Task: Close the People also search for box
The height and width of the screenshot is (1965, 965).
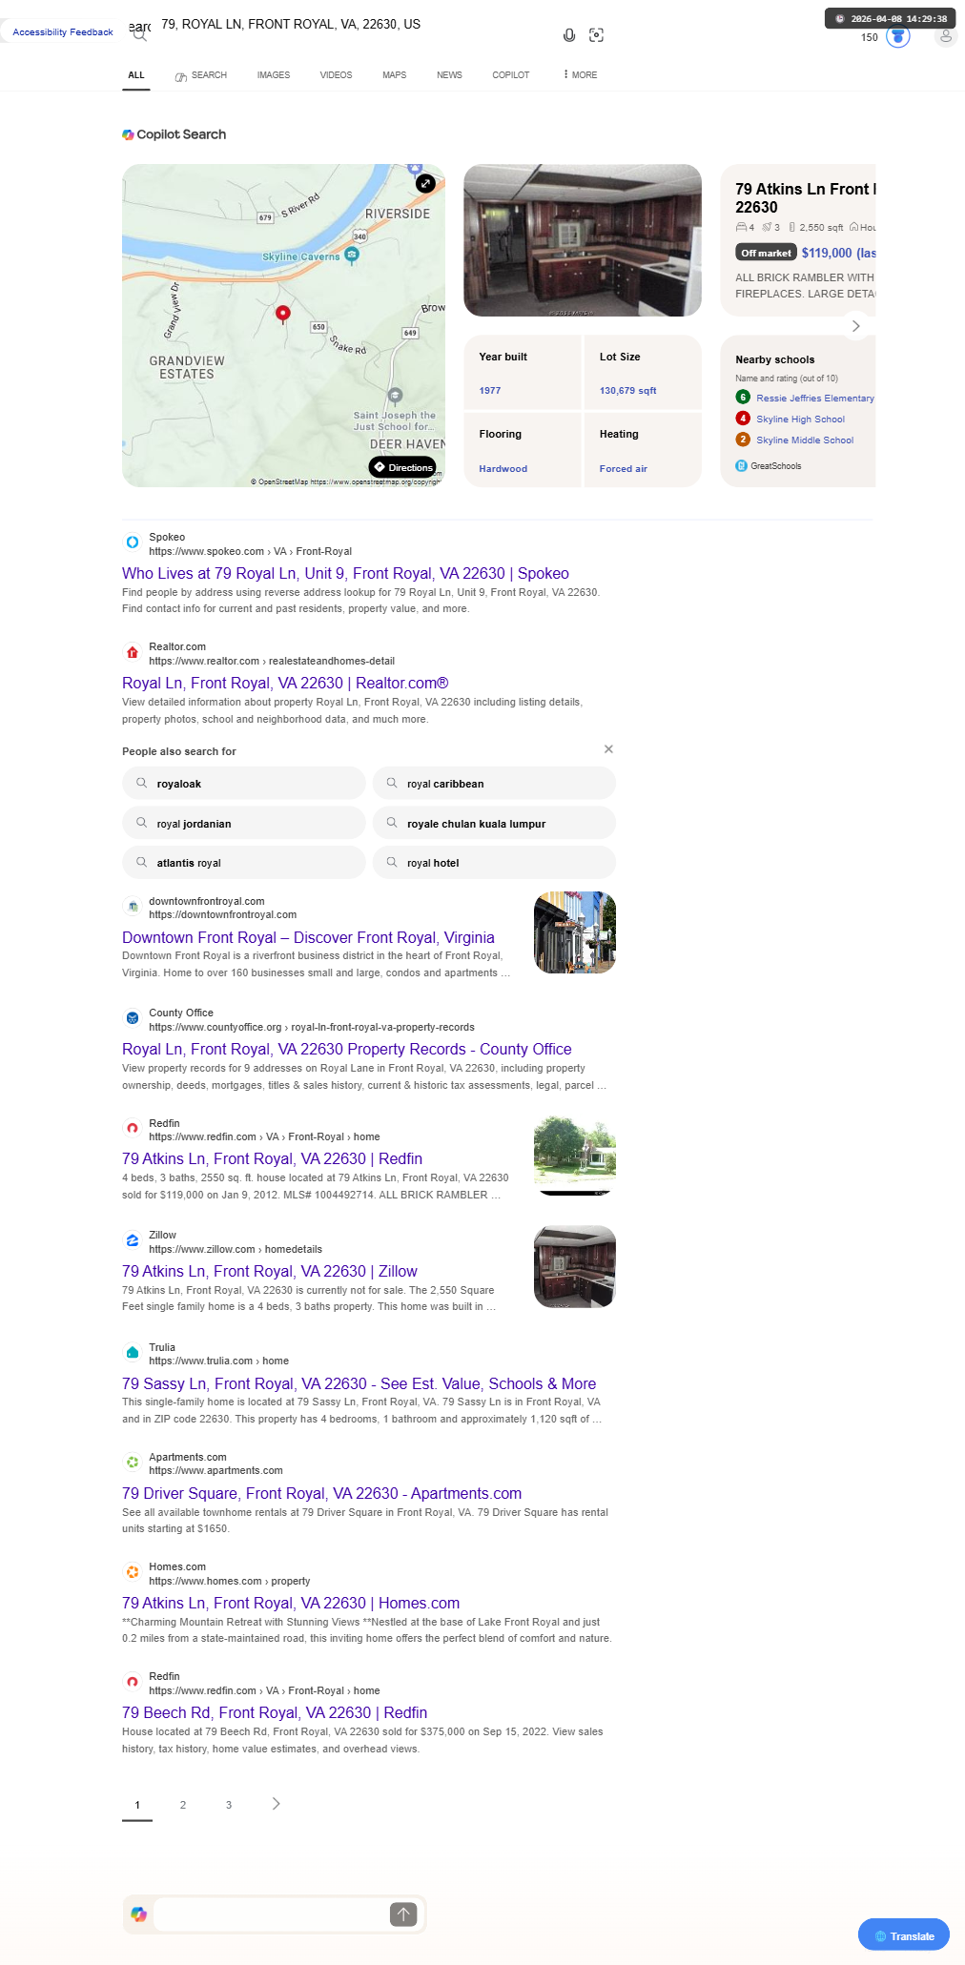Action: coord(608,749)
